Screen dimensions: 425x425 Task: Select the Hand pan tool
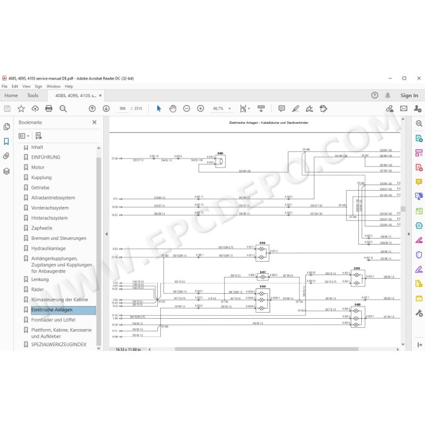coord(172,109)
